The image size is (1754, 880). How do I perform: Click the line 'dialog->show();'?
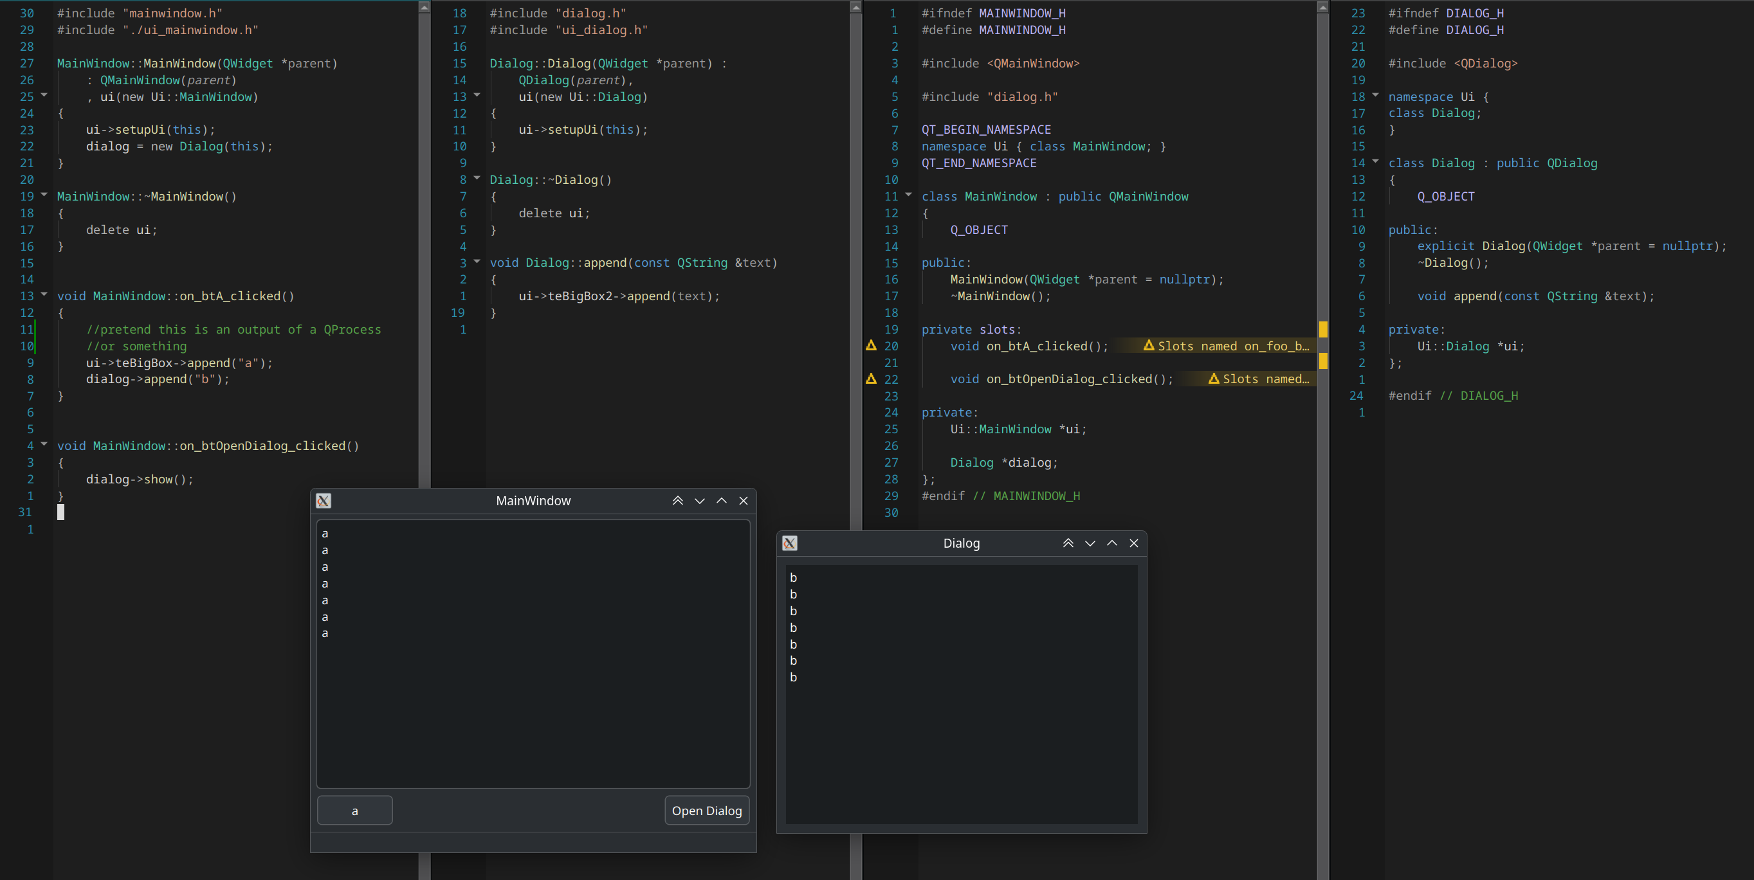coord(140,479)
